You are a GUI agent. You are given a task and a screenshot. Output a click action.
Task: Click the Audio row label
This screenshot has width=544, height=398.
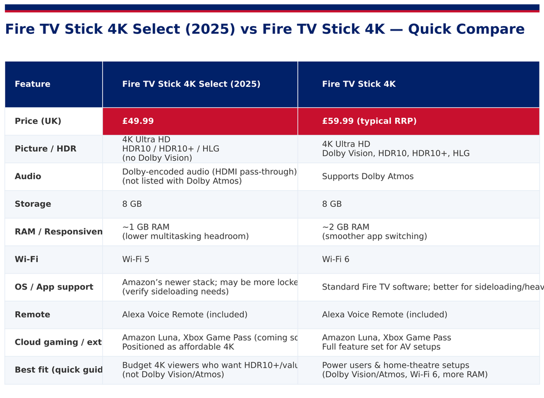pyautogui.click(x=28, y=177)
